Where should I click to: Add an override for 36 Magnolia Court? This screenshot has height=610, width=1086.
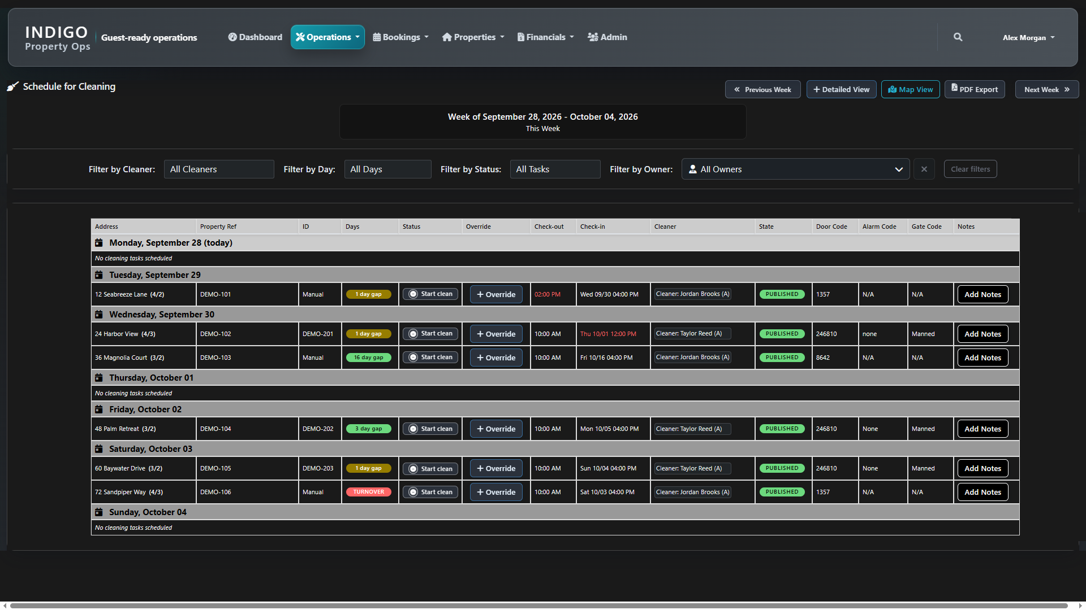tap(496, 358)
